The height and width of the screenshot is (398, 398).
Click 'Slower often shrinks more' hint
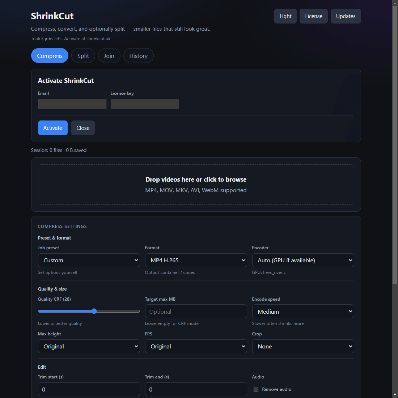(x=278, y=323)
